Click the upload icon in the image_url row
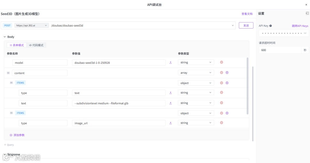Image resolution: width=310 pixels, height=163 pixels. (170, 123)
